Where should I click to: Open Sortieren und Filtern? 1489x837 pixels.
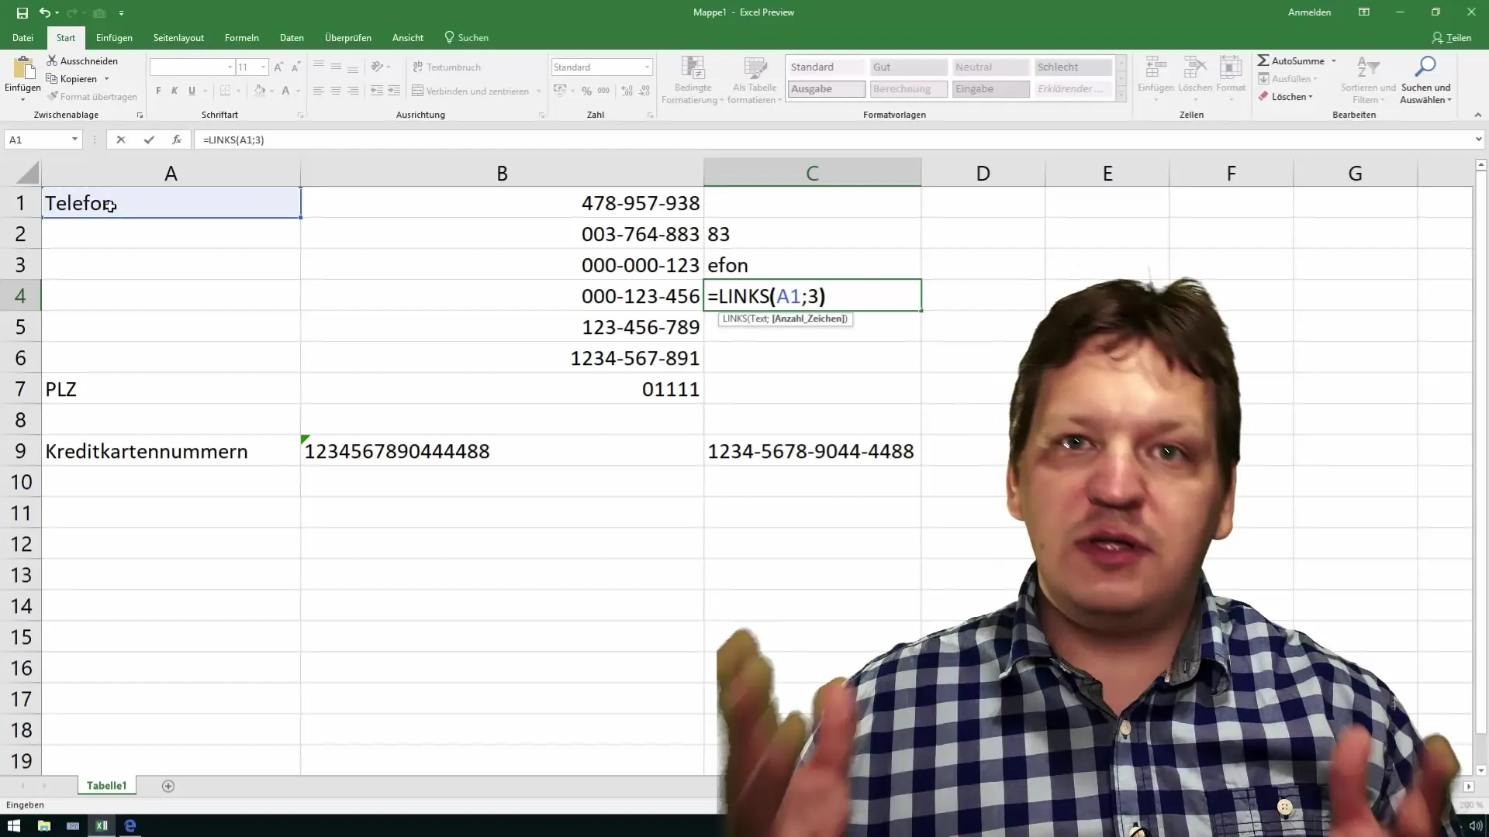(x=1368, y=79)
